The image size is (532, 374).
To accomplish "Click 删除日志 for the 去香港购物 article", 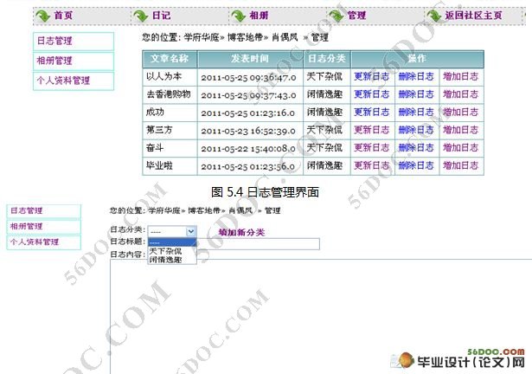I will pyautogui.click(x=416, y=94).
